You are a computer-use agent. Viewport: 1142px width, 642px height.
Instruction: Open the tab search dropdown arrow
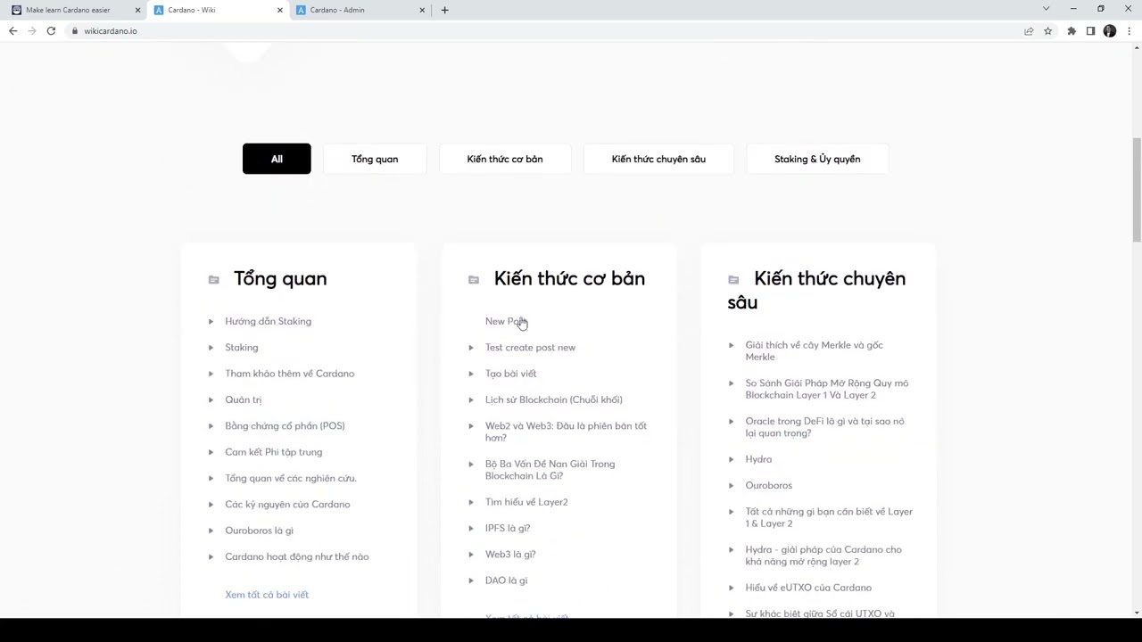(1047, 9)
